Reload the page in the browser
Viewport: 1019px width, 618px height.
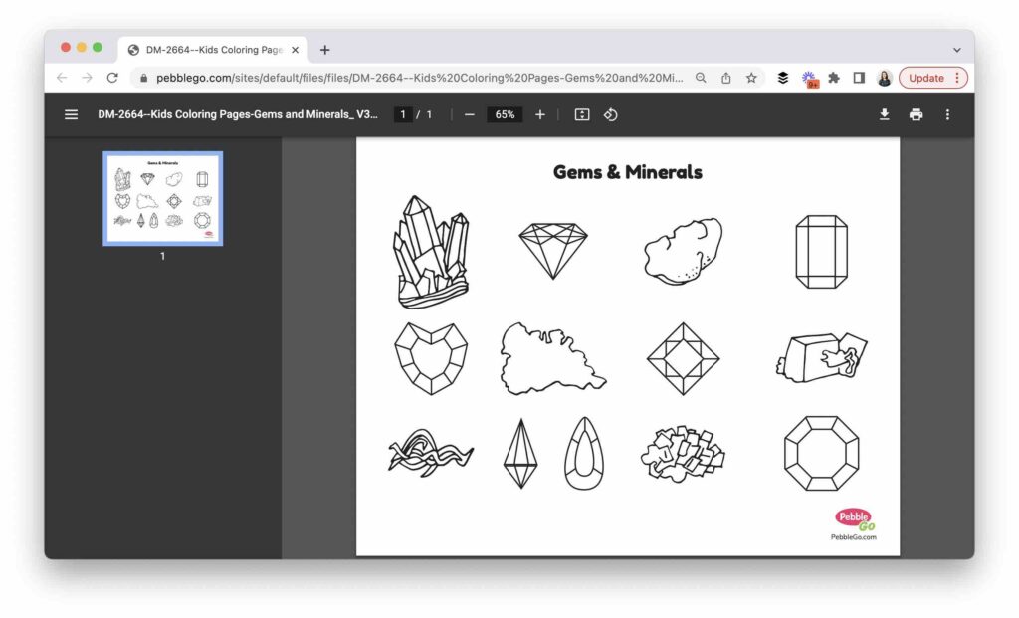point(112,78)
